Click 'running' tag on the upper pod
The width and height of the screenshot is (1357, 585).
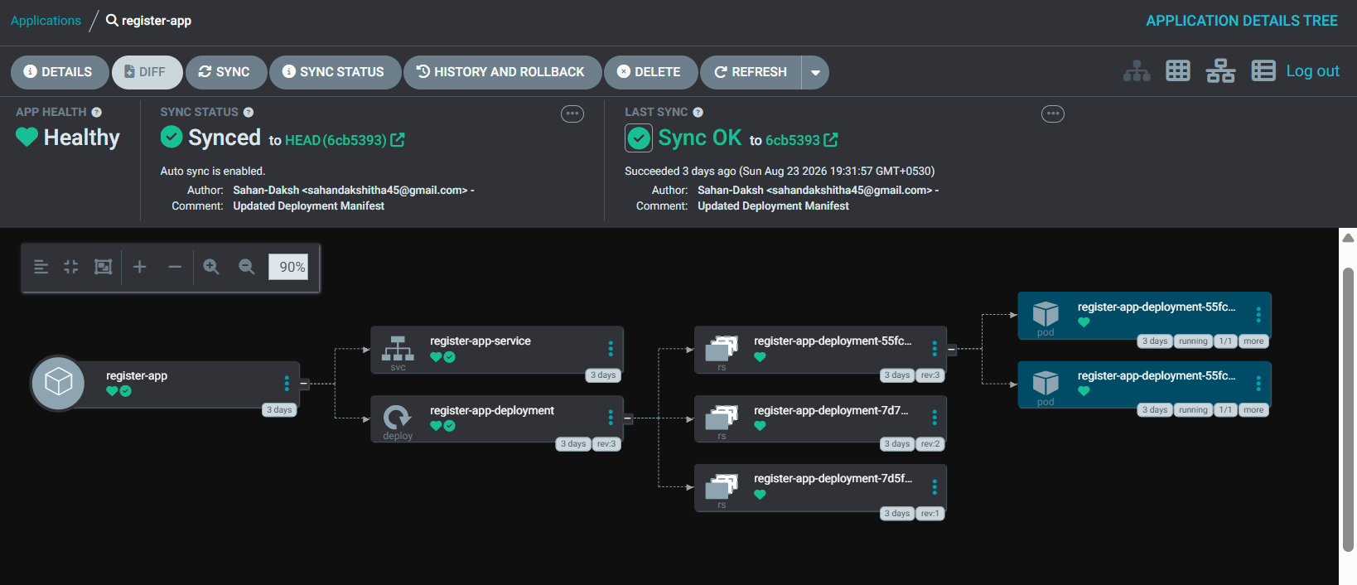click(1193, 341)
